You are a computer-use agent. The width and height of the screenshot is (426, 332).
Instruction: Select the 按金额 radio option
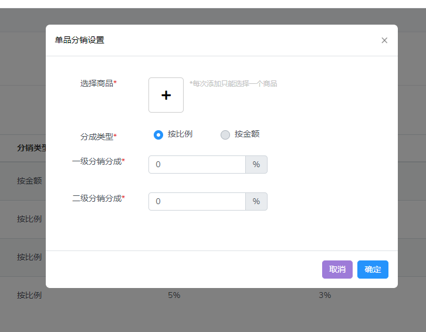225,135
